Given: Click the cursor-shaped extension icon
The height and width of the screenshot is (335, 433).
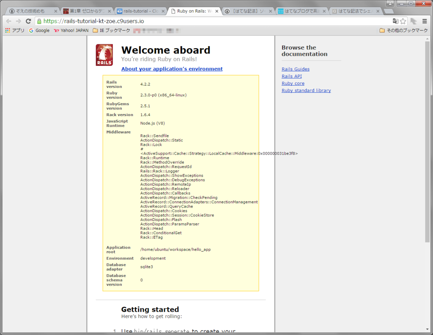Looking at the screenshot, I should (x=414, y=21).
